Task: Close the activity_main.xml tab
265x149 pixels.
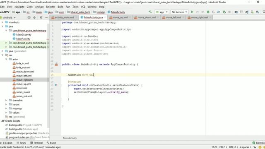Action: tap(76, 17)
